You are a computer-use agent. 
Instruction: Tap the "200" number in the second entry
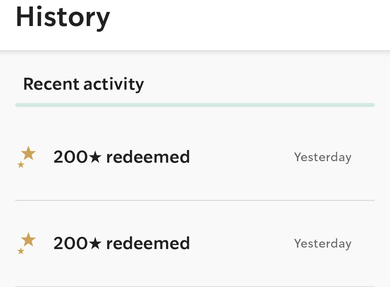[70, 243]
